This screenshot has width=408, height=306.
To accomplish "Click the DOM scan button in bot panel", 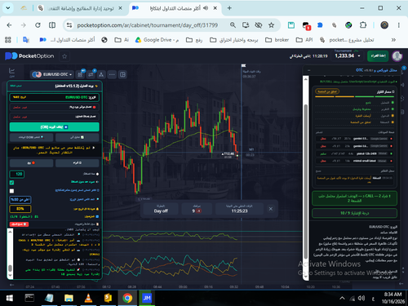I will (x=31, y=137).
